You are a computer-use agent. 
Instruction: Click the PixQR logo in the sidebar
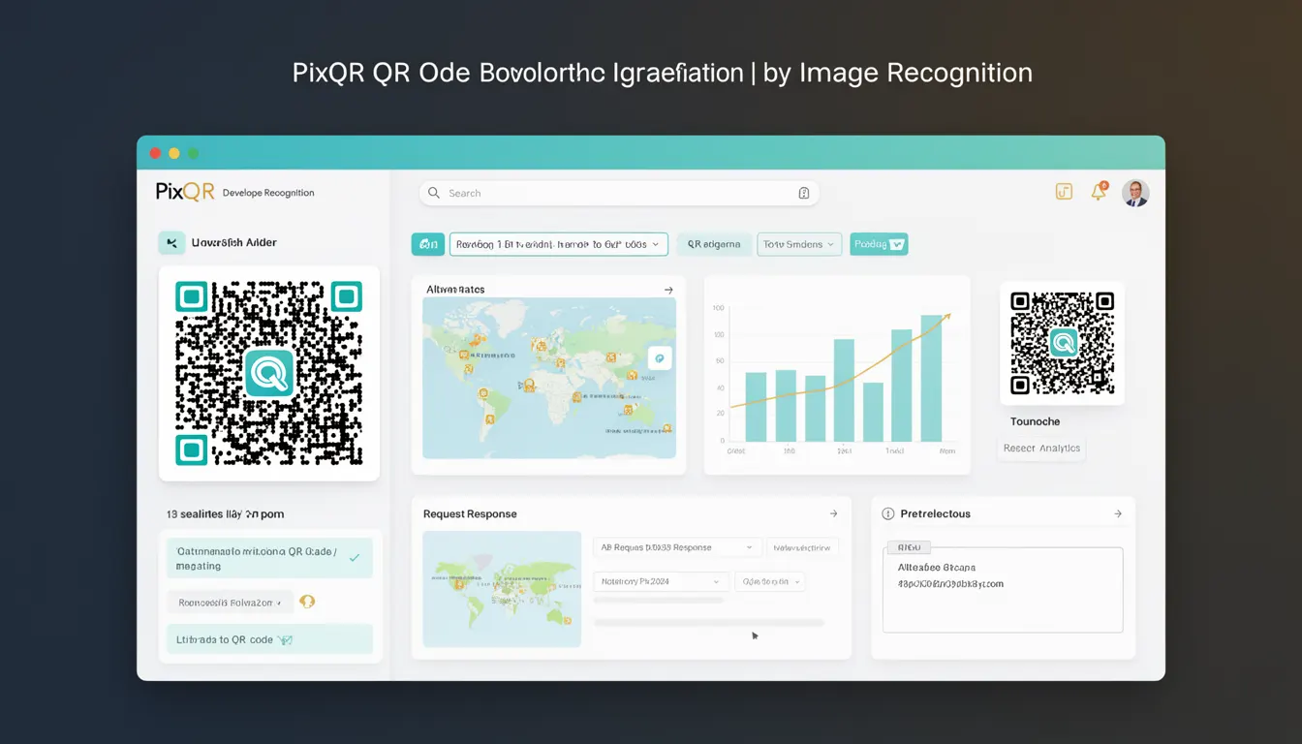(x=185, y=192)
